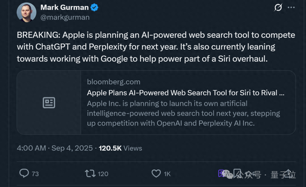Open the Mark Gurman display name link

pos(65,8)
